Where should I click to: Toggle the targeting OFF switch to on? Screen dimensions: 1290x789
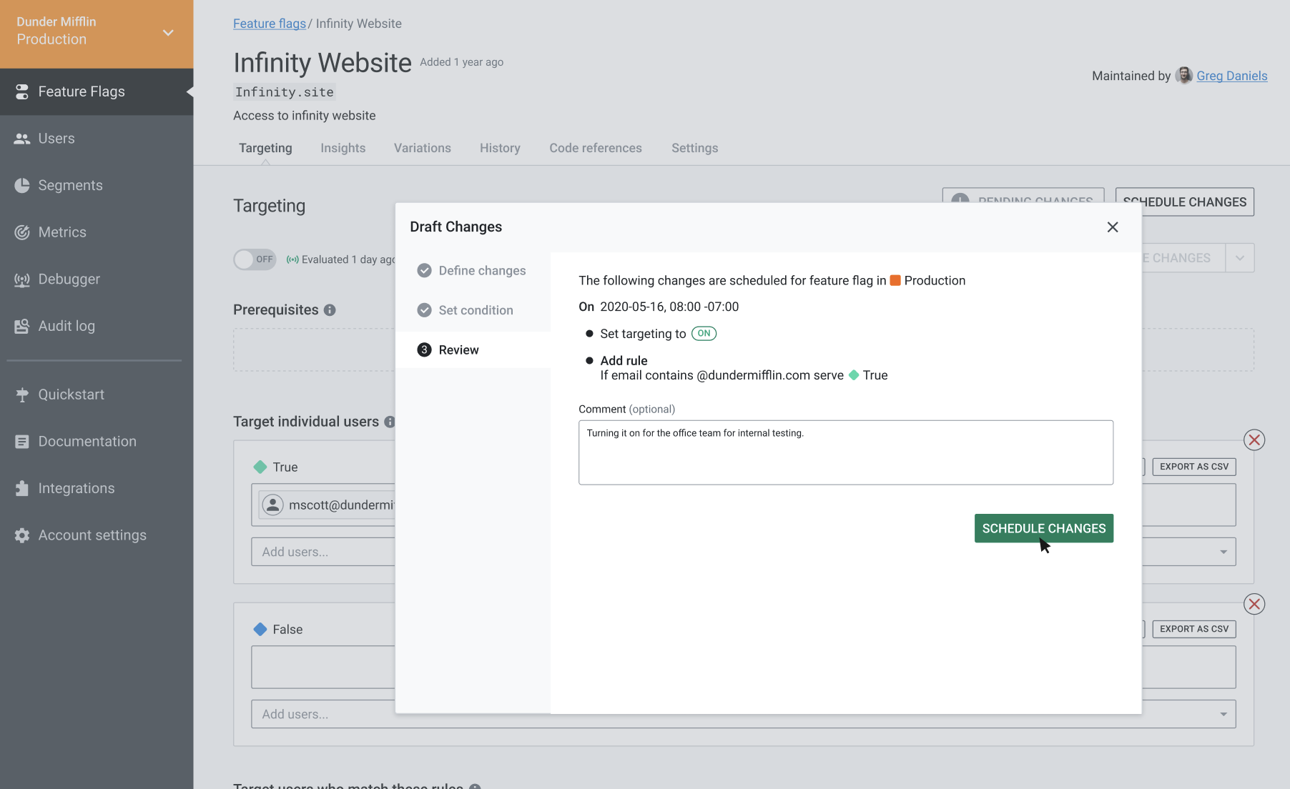(x=254, y=259)
